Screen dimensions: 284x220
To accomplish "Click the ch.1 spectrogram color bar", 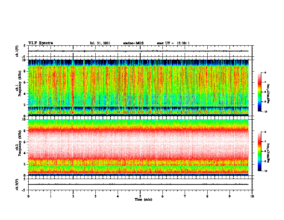I will [259, 92].
